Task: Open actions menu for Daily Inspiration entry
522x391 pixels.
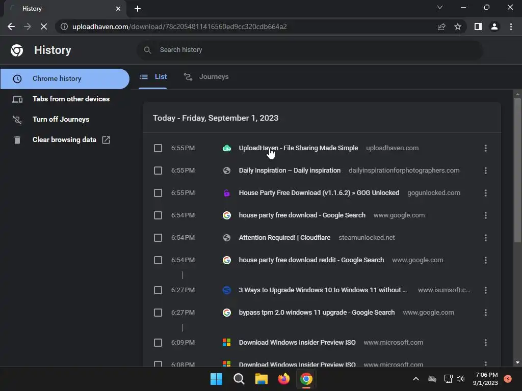Action: (486, 171)
